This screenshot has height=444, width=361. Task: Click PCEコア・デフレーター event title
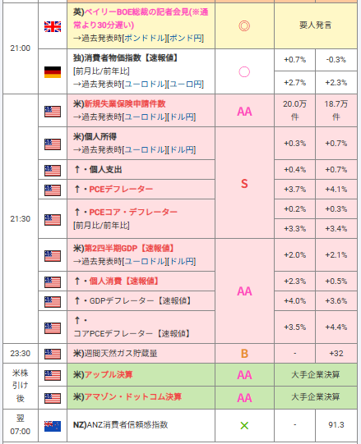point(133,212)
